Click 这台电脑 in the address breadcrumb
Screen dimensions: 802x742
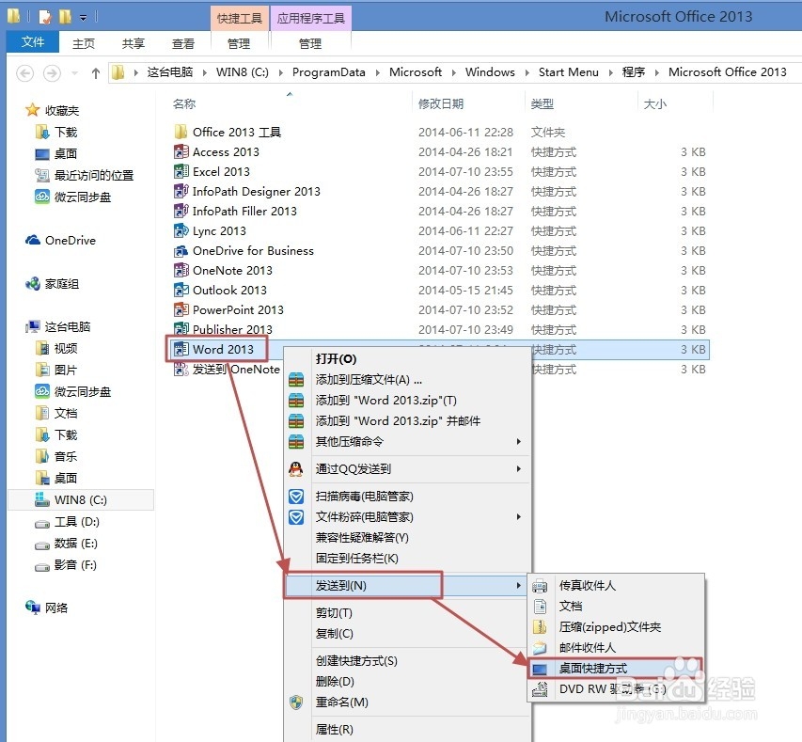click(x=170, y=72)
